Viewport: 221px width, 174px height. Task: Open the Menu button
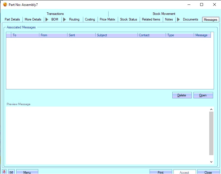pyautogui.click(x=27, y=172)
